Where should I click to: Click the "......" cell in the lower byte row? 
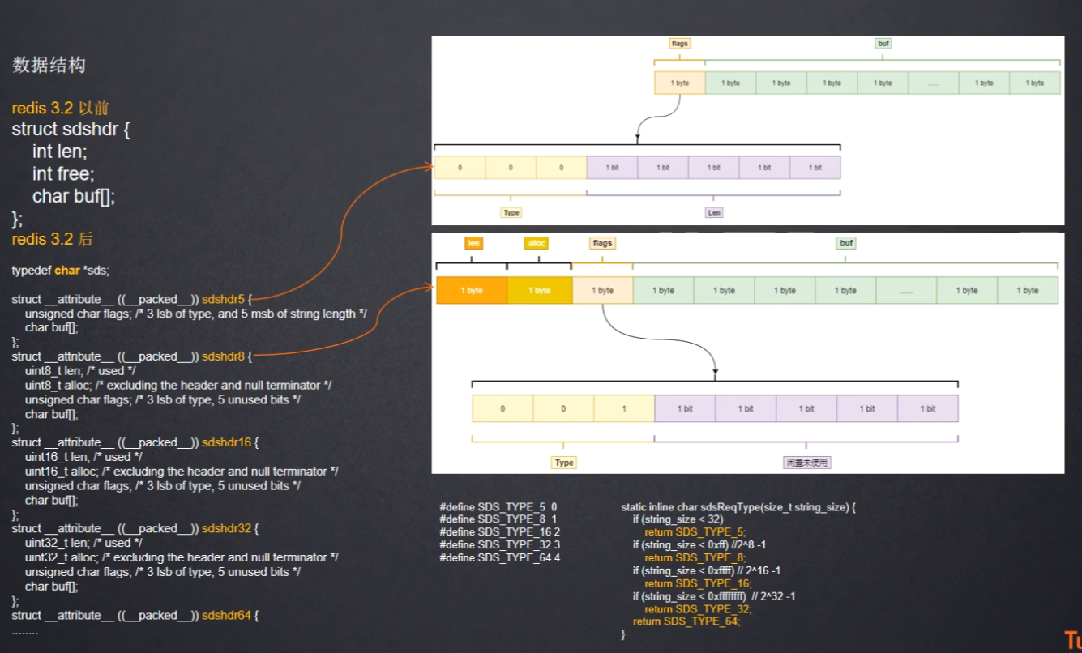click(906, 290)
